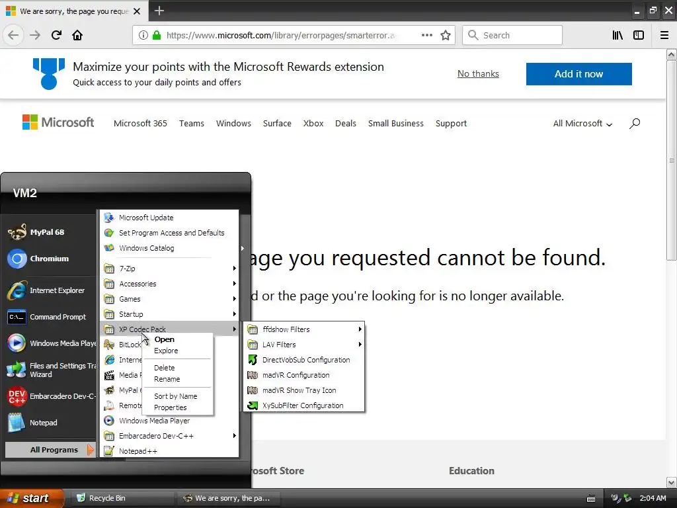
Task: Bookmark this page with the star
Action: pos(446,35)
